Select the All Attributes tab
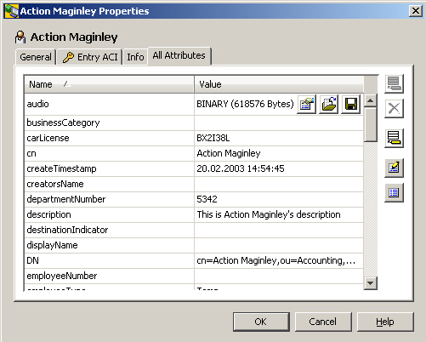Viewport: 426px width, 342px height. pos(179,55)
